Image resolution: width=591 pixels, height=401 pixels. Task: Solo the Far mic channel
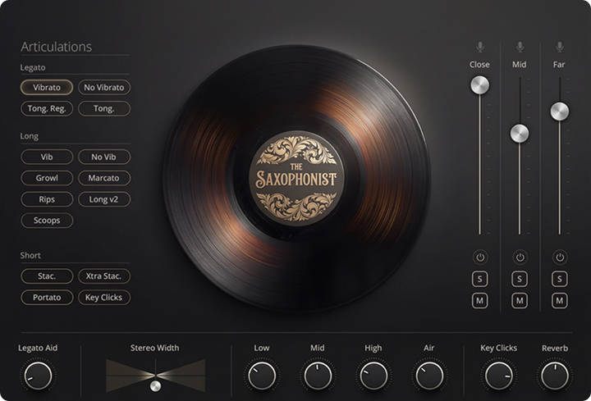point(559,279)
